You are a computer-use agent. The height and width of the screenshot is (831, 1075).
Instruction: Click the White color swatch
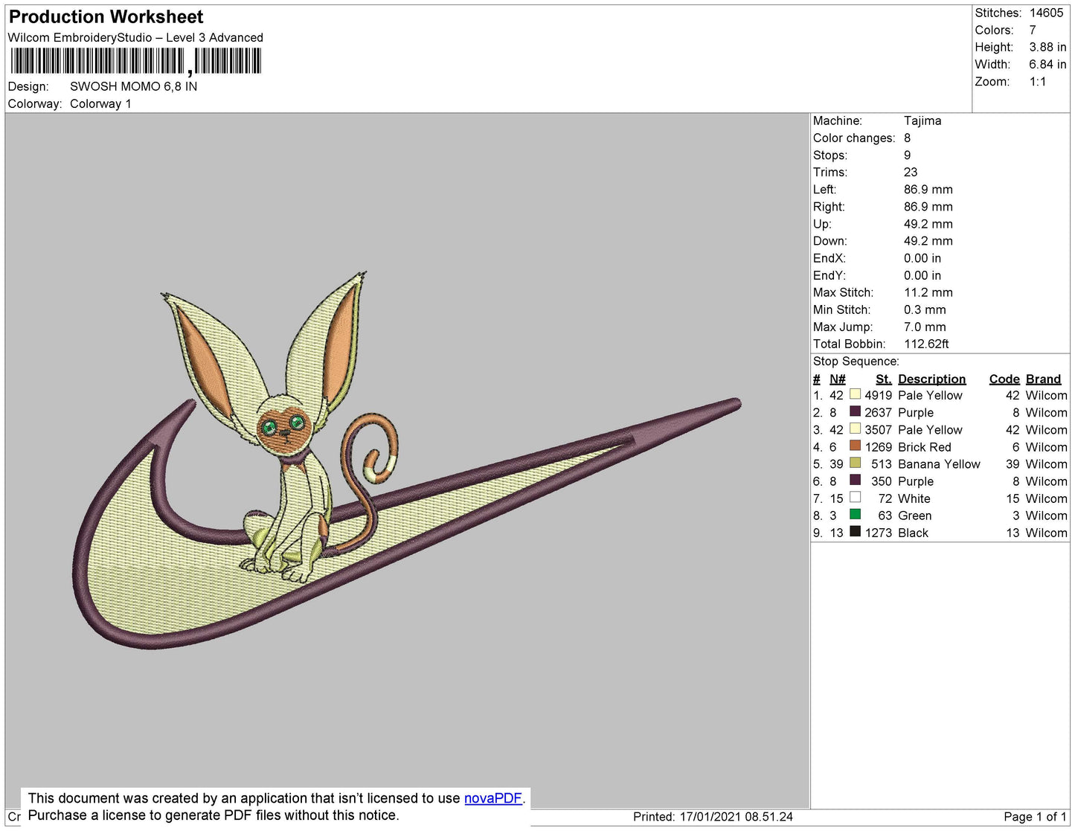coord(855,497)
